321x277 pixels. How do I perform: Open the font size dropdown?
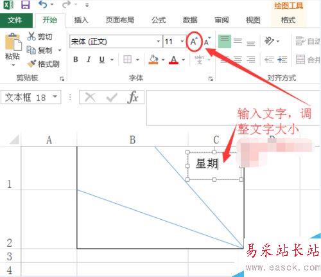[x=182, y=41]
